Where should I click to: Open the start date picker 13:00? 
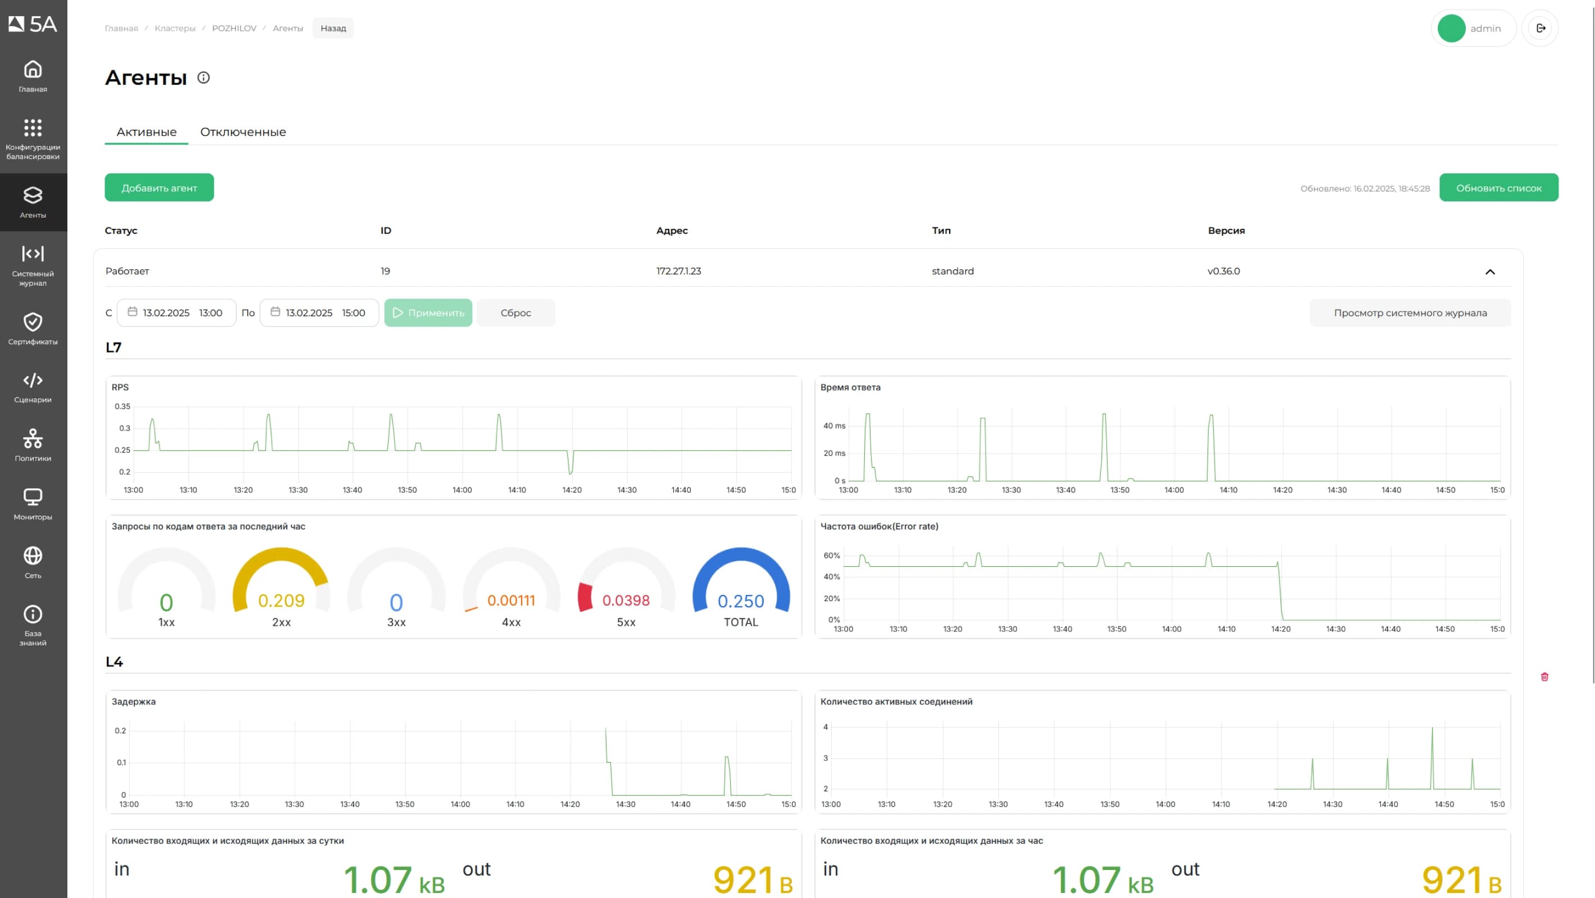(x=176, y=313)
